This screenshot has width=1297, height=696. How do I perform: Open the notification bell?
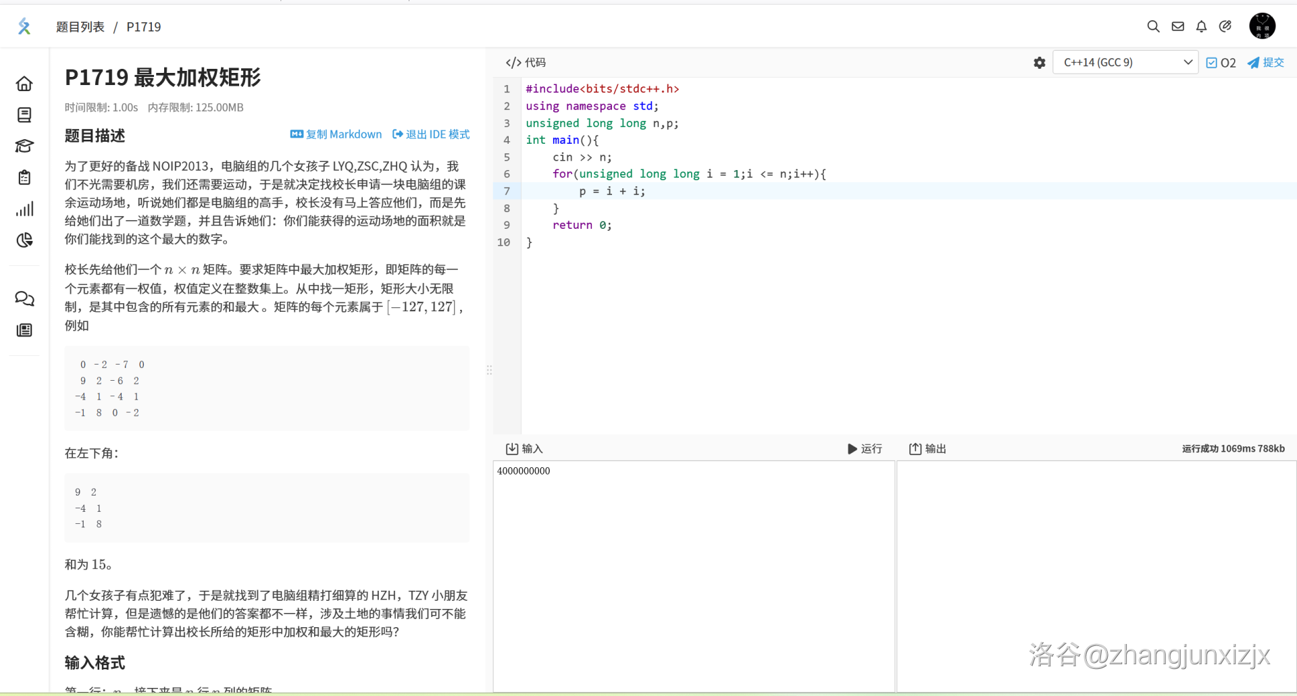1201,26
